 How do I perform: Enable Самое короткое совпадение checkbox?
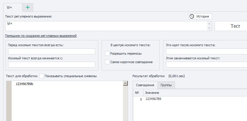click(x=107, y=62)
